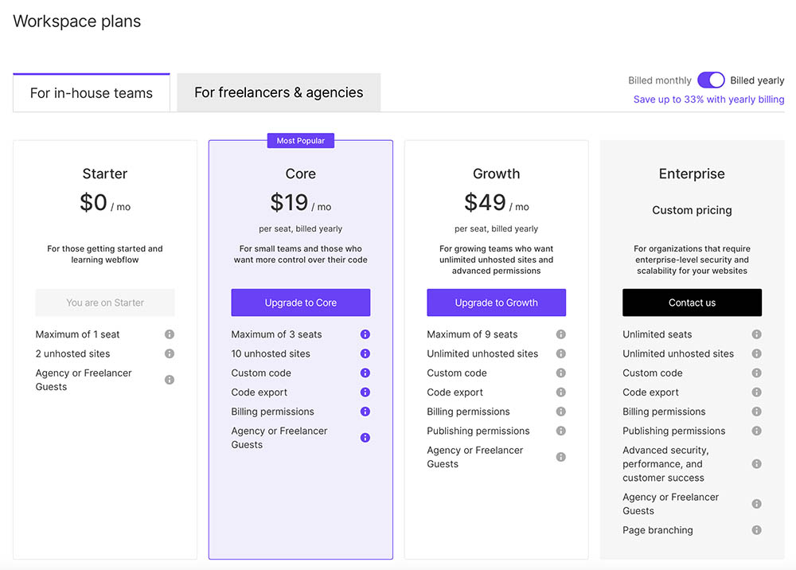The width and height of the screenshot is (796, 570).
Task: Open info tooltip for Growth's "Publishing permissions"
Action: (x=561, y=431)
